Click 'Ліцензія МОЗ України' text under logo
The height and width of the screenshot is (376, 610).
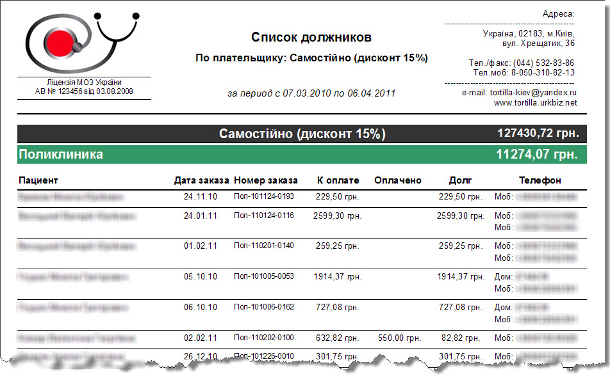(x=84, y=82)
